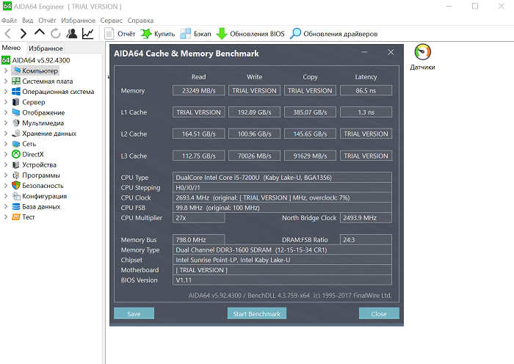Expand the Системная плата tree node

pos(6,81)
